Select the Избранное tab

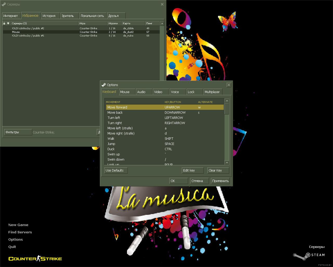(31, 15)
